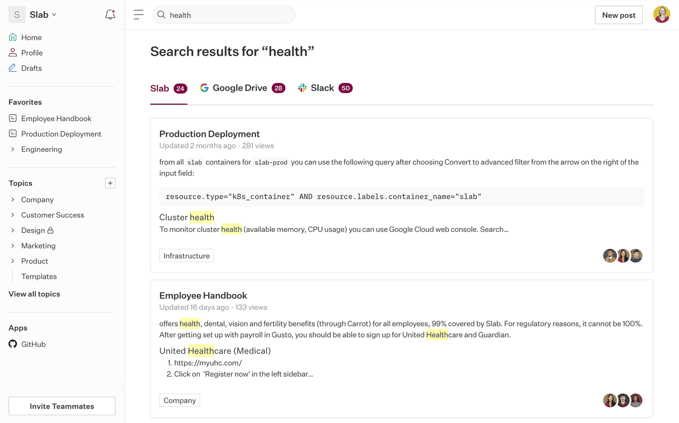Select the Home icon in the sidebar
The width and height of the screenshot is (679, 423).
coord(12,37)
